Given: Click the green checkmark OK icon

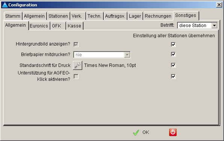Looking at the screenshot, I should click(x=136, y=133).
